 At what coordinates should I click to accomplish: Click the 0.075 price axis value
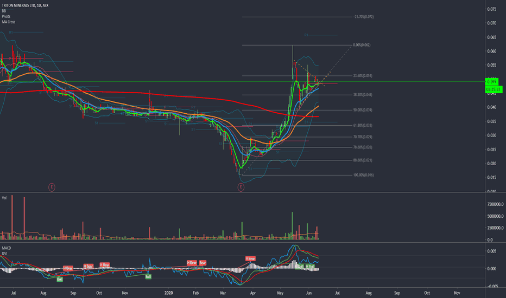tap(492, 9)
